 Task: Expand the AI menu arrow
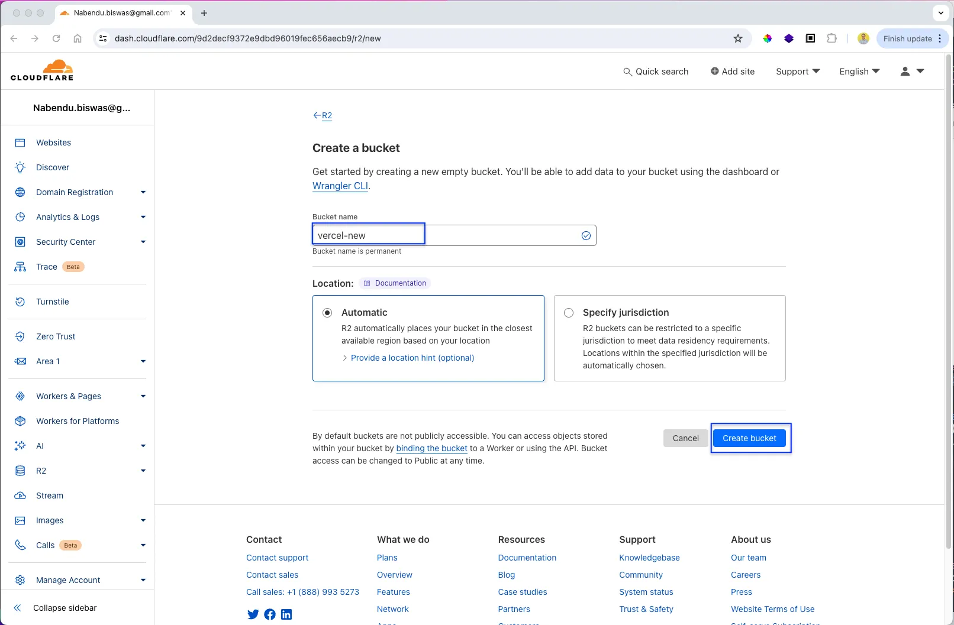click(x=143, y=446)
